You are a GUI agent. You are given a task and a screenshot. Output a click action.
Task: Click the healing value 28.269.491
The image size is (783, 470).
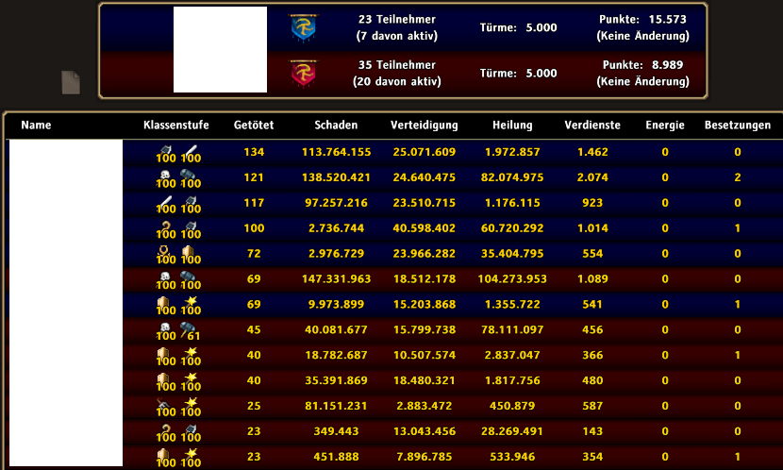(x=512, y=431)
